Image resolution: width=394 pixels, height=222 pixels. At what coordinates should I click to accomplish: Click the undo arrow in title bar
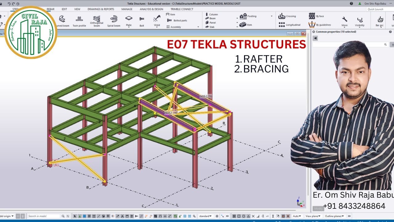point(9,3)
